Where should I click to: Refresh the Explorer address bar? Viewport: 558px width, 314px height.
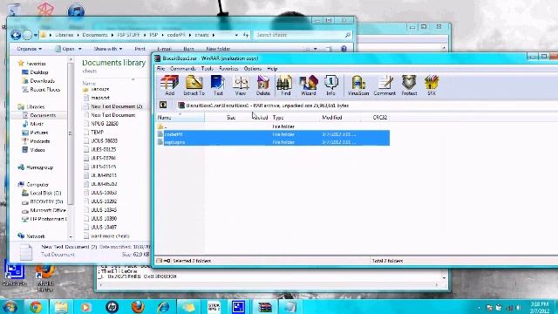click(x=246, y=35)
